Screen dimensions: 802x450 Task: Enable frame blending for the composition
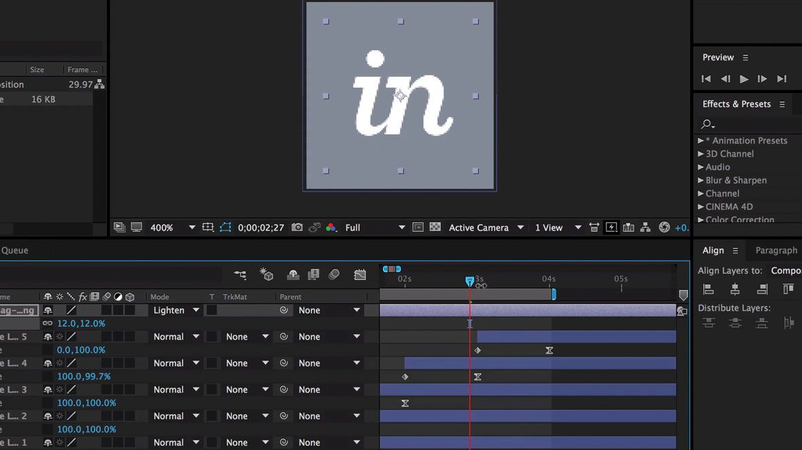click(x=313, y=274)
